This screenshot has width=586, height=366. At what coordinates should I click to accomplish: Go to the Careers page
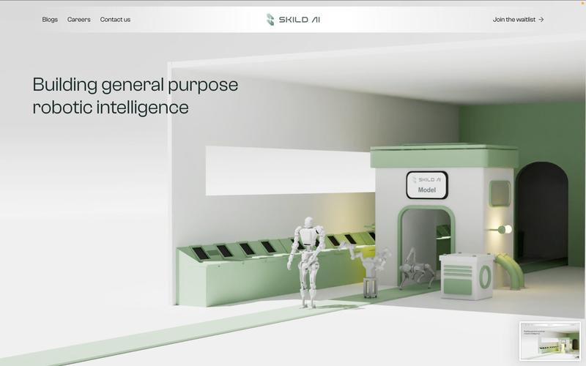[x=79, y=20]
